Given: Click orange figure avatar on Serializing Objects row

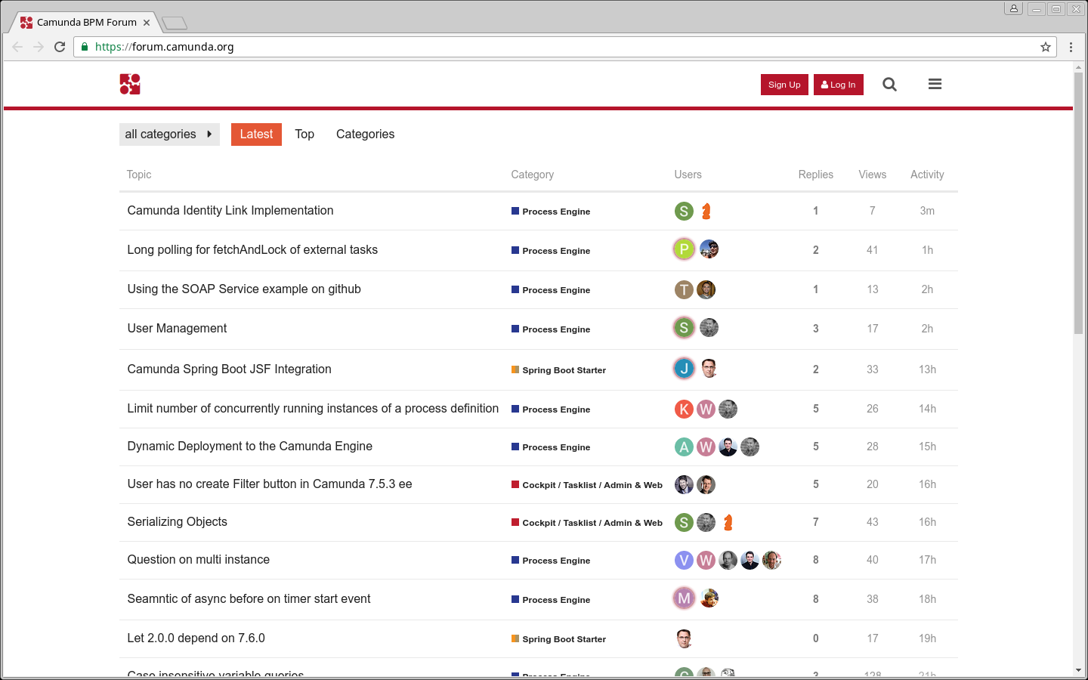Looking at the screenshot, I should [x=728, y=523].
